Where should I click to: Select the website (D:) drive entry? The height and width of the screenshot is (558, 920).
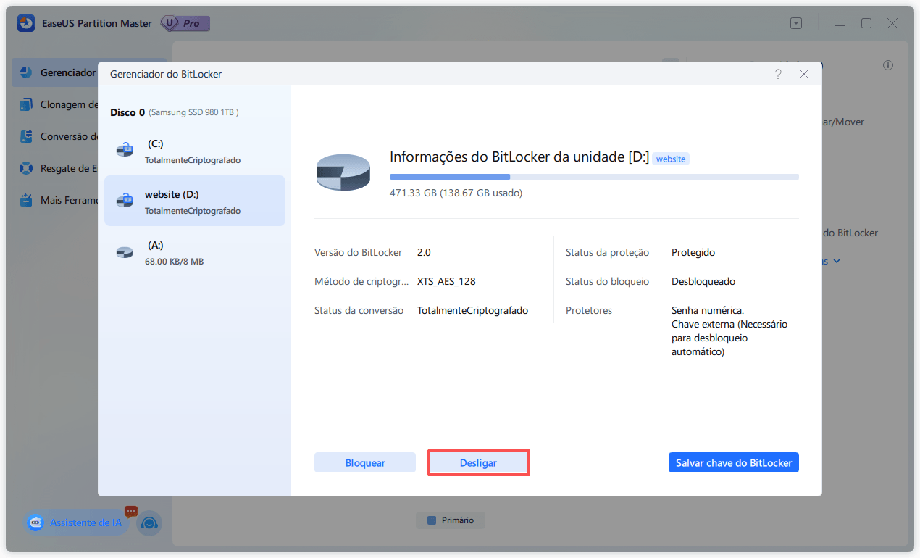click(x=195, y=201)
